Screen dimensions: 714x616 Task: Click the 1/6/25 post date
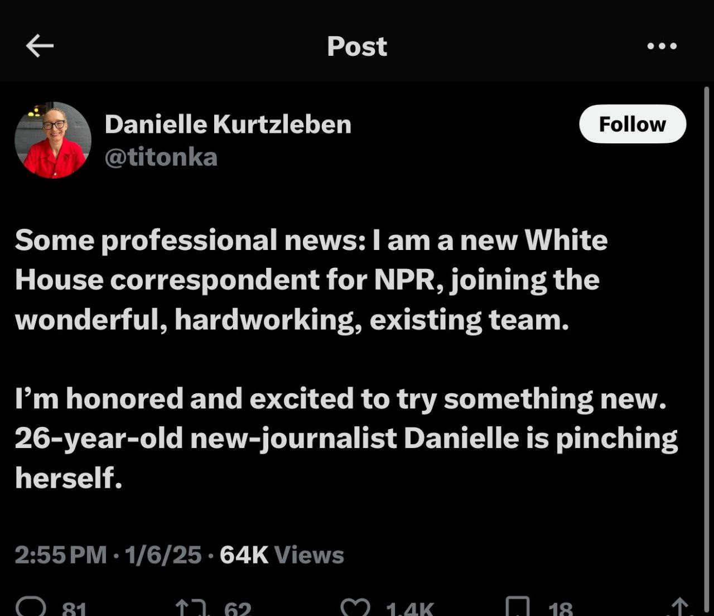(163, 555)
